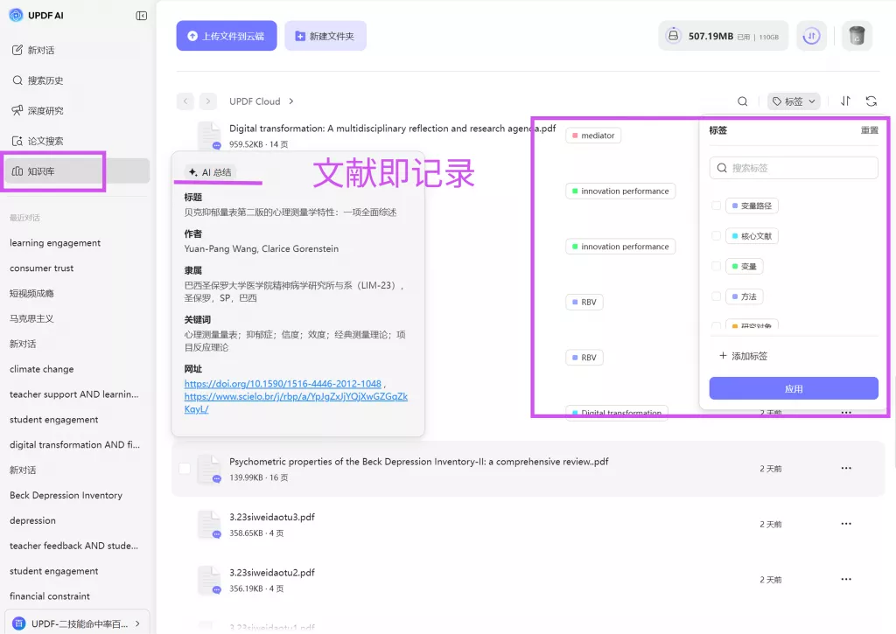Select 论文搜索 in the sidebar
This screenshot has height=634, width=896.
point(45,141)
